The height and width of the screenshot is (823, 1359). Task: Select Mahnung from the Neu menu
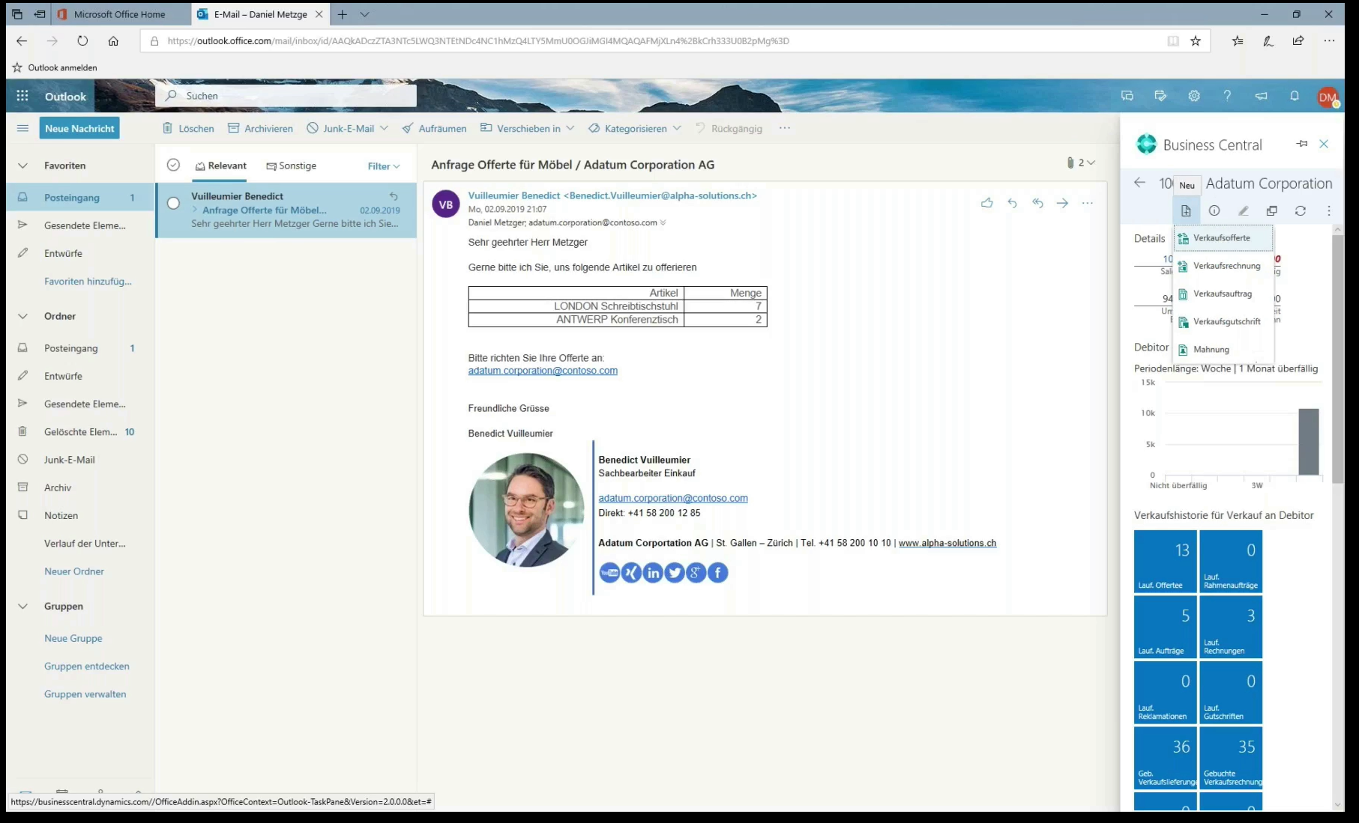(x=1223, y=350)
